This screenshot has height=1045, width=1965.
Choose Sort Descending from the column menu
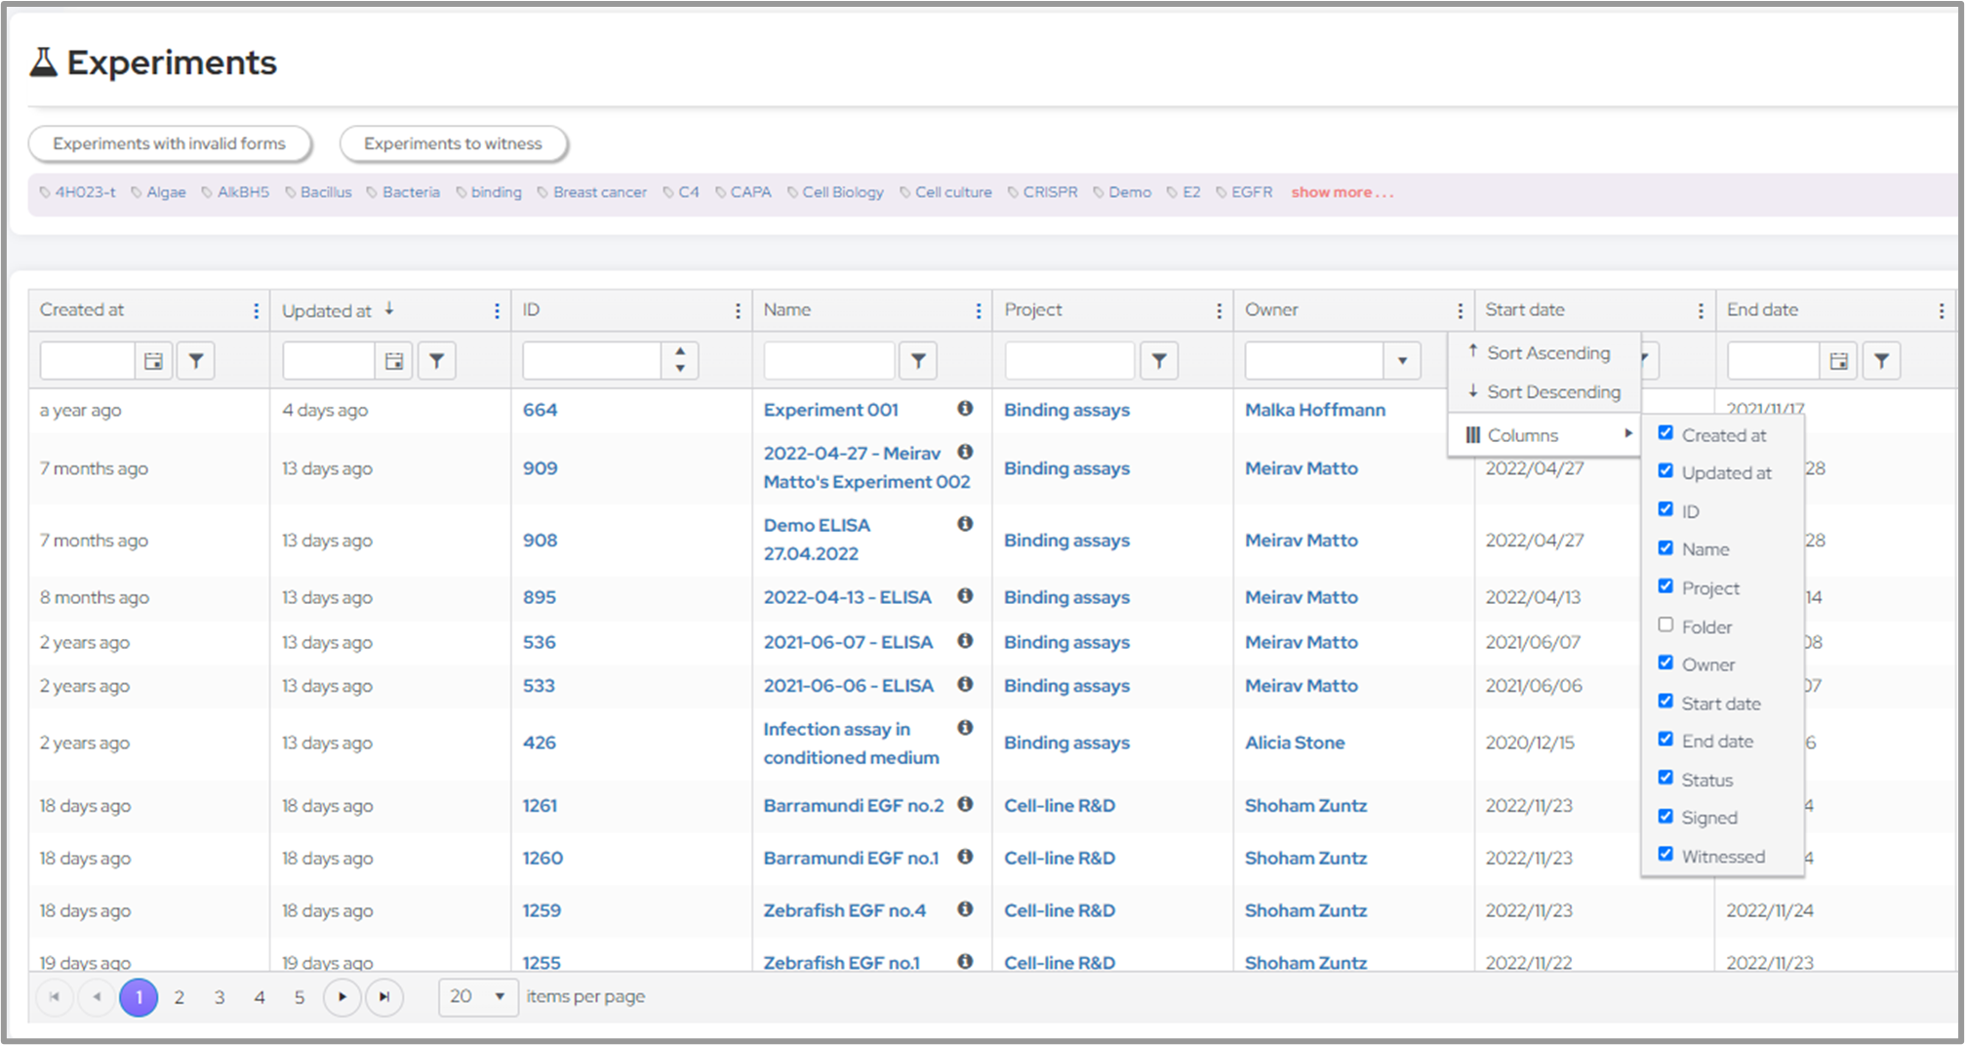pyautogui.click(x=1552, y=392)
